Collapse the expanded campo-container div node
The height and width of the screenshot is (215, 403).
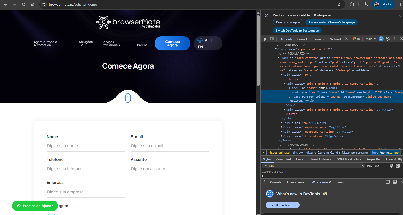pos(285,84)
